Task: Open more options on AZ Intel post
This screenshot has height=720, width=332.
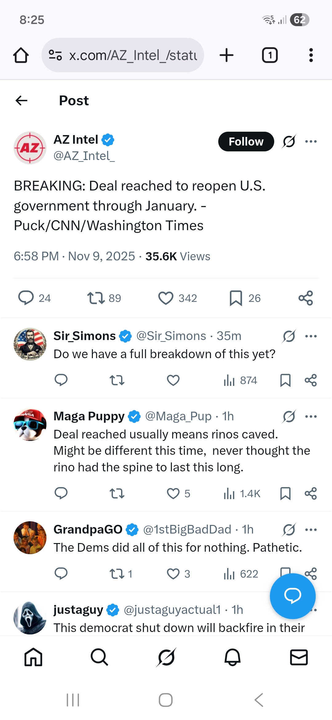Action: click(311, 142)
